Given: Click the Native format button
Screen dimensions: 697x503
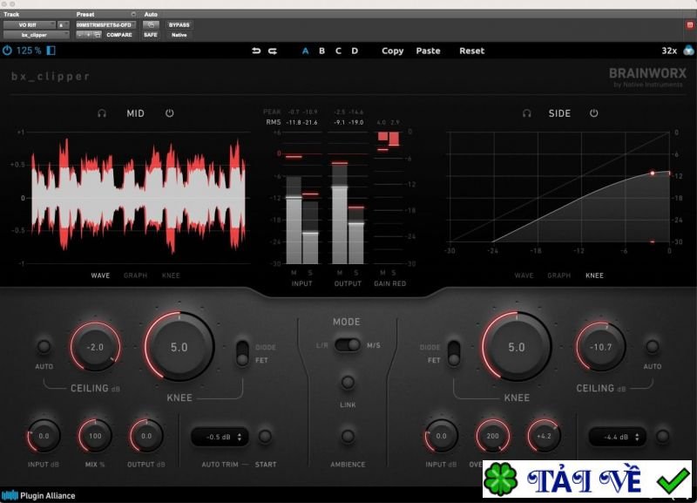Looking at the screenshot, I should [x=179, y=35].
